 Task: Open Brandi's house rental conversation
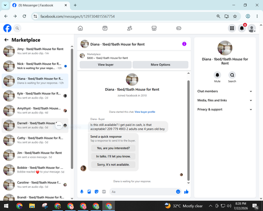[35, 197]
